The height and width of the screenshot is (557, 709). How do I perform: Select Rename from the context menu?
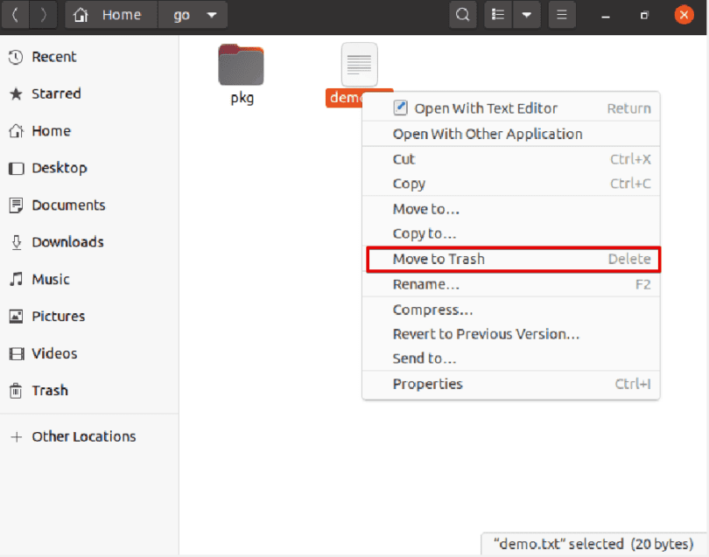tap(425, 284)
